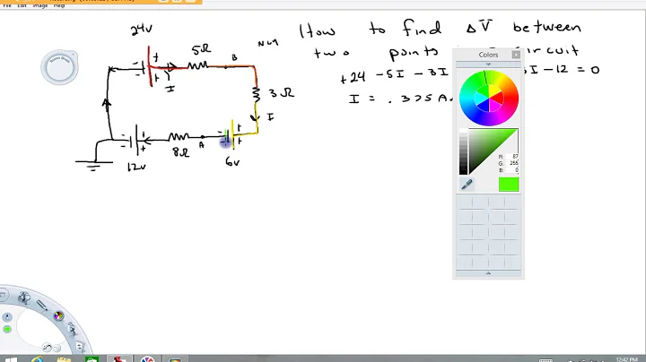Choose a gray from the grayscale strip
646x362 pixels.
point(464,152)
